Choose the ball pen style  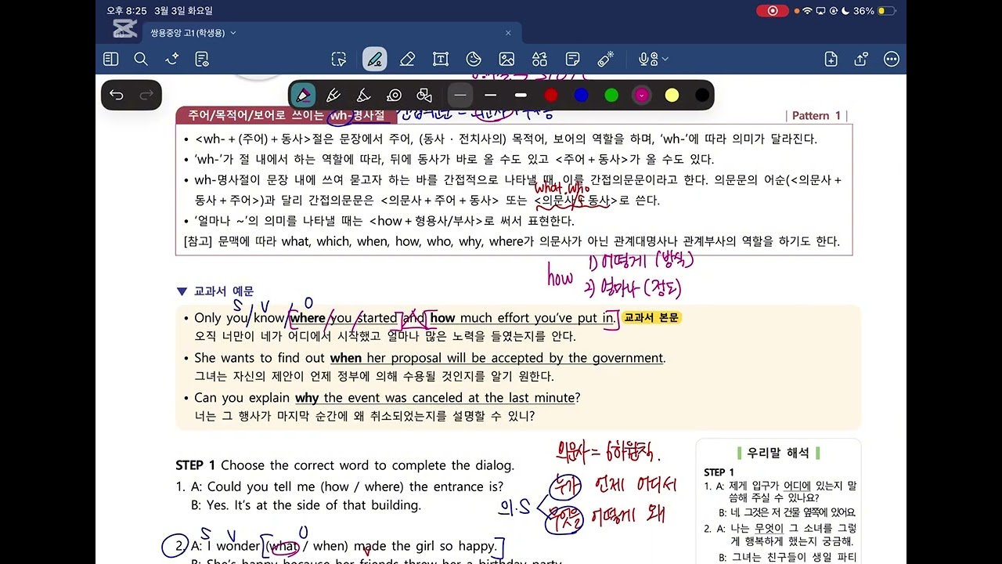pos(333,96)
